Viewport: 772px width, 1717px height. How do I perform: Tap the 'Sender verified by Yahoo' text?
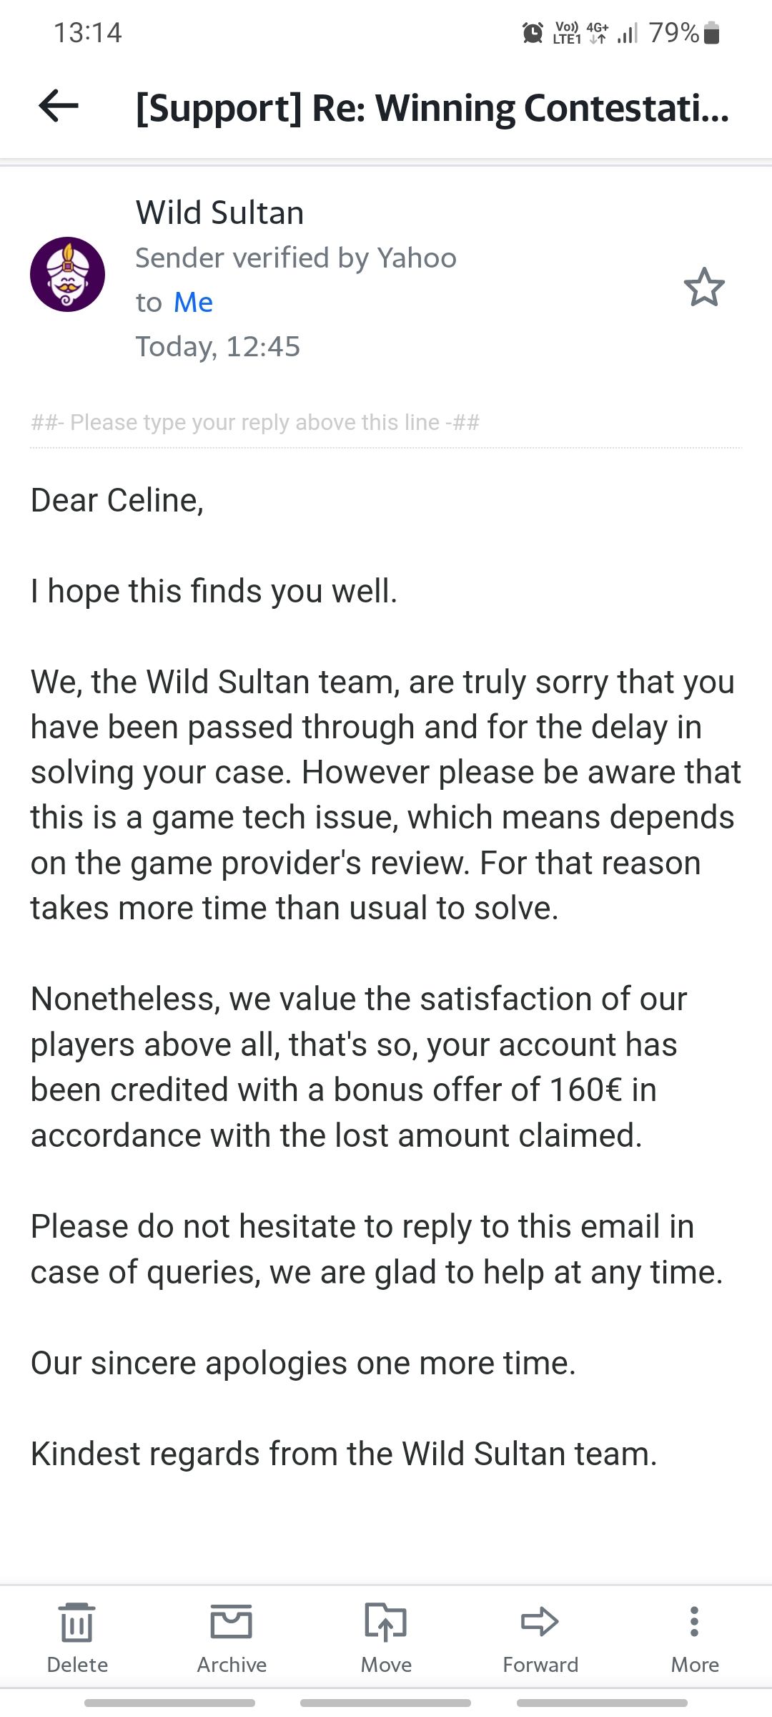pos(295,258)
